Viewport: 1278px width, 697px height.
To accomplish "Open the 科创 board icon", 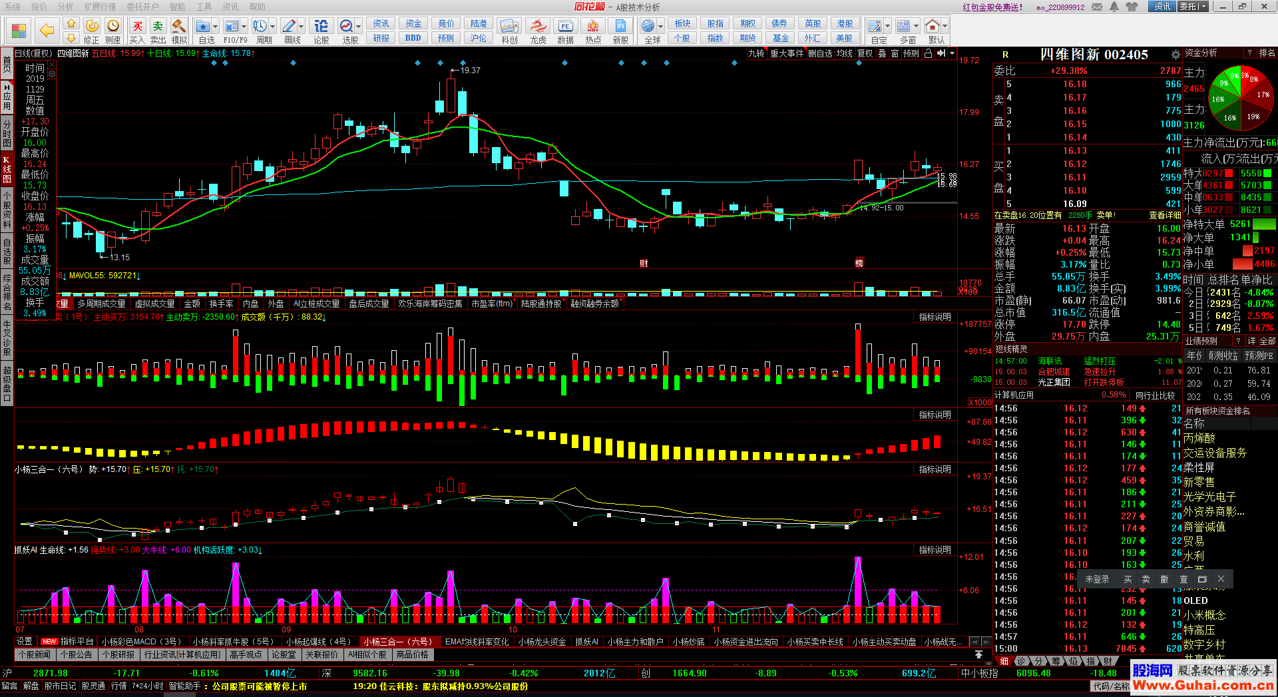I will (509, 31).
